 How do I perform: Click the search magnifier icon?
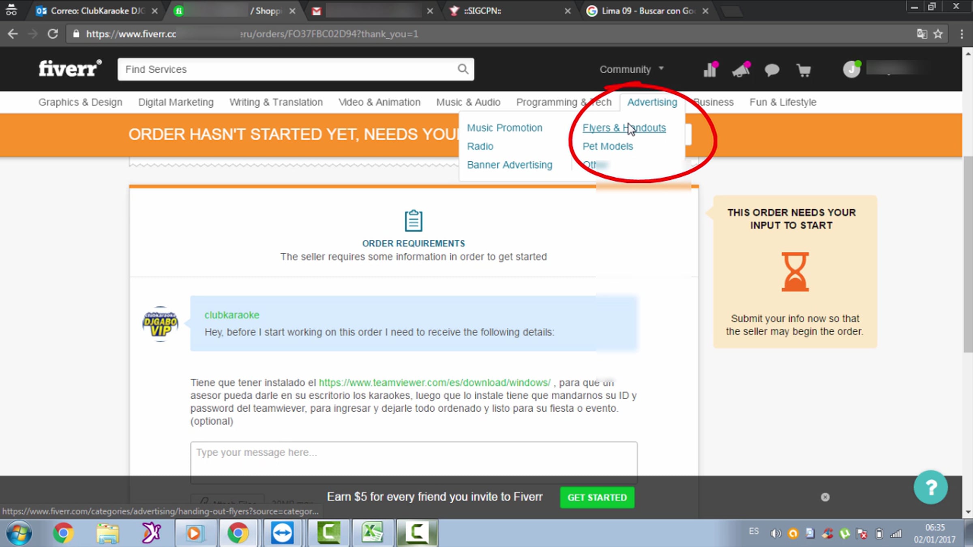[463, 69]
